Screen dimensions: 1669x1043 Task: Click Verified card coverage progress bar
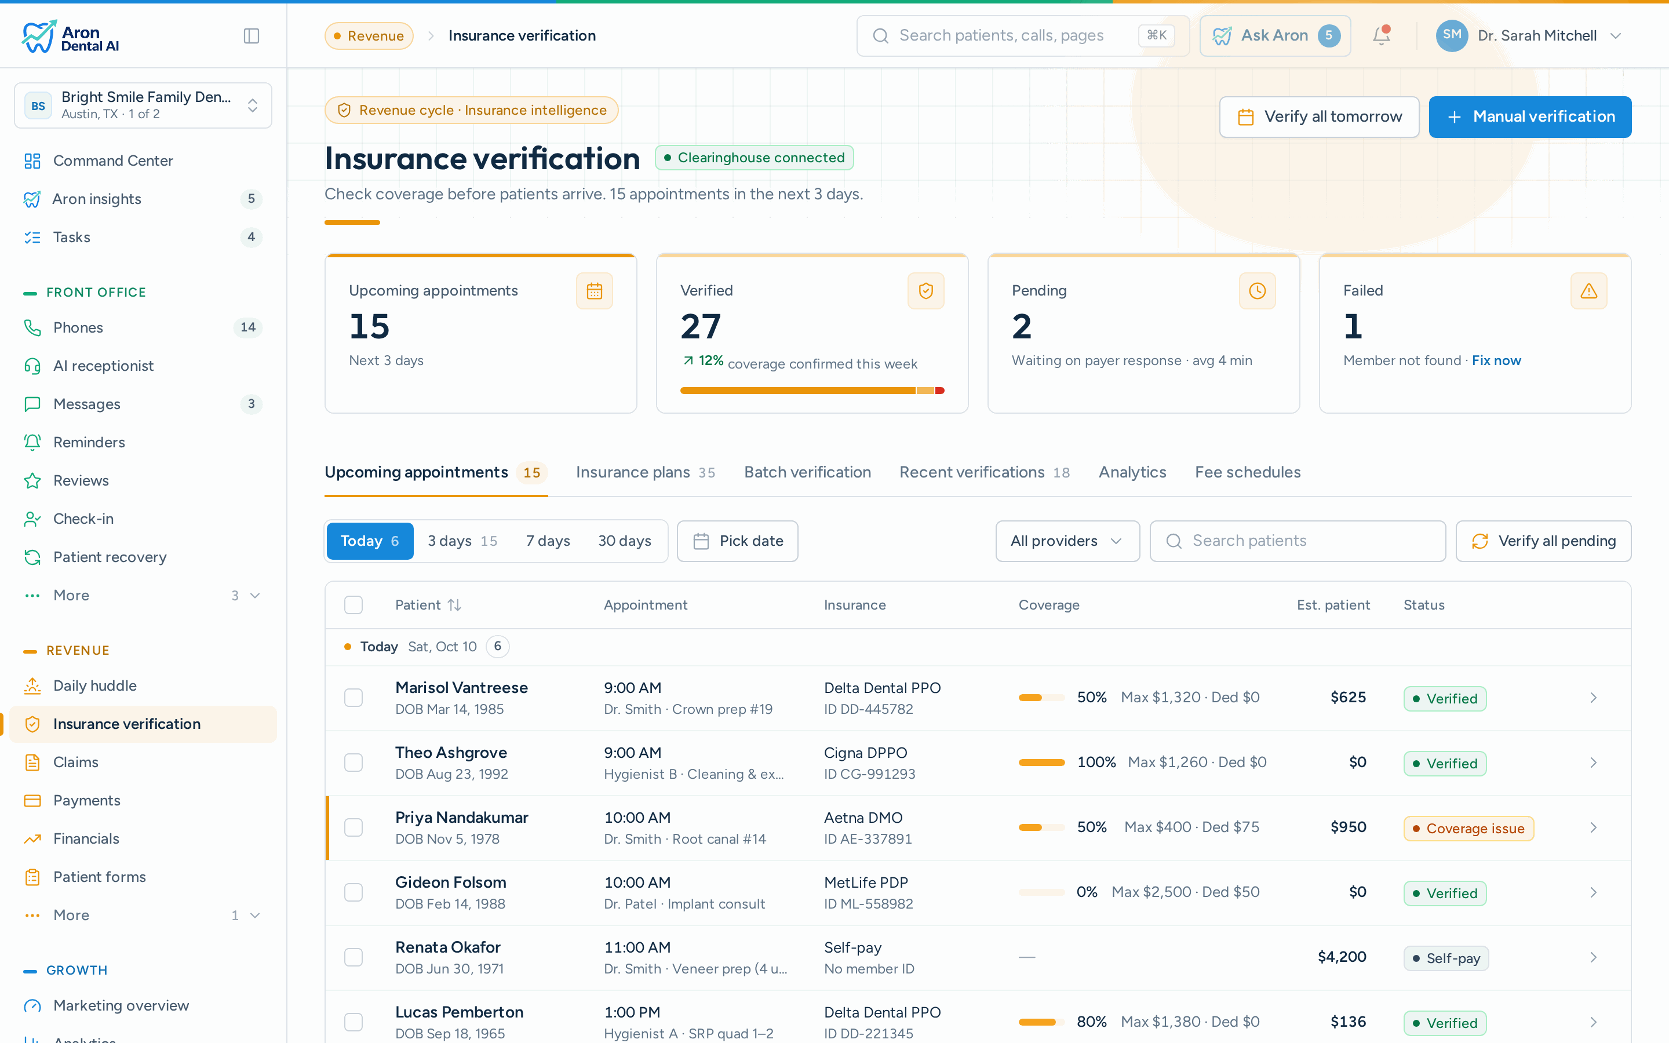click(812, 391)
